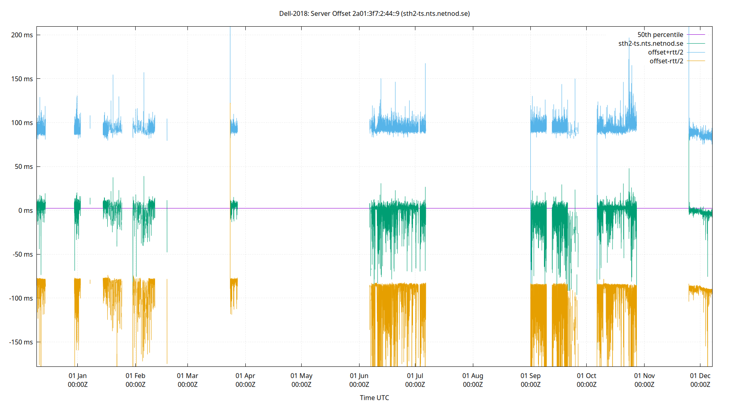Toggle the blue offset+rtt/2 trace visibility
The width and height of the screenshot is (749, 404).
pos(666,52)
